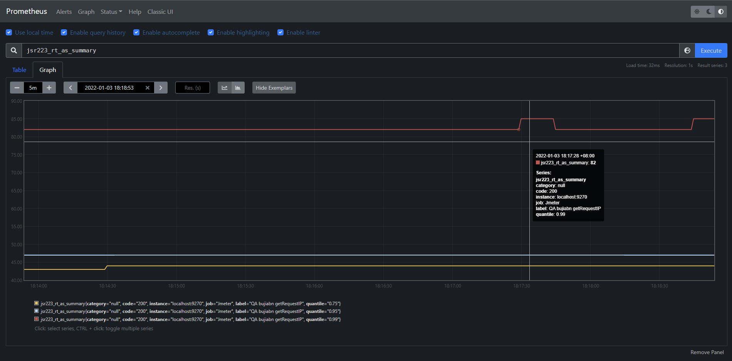The height and width of the screenshot is (361, 732).
Task: Select the line chart display icon
Action: click(225, 87)
